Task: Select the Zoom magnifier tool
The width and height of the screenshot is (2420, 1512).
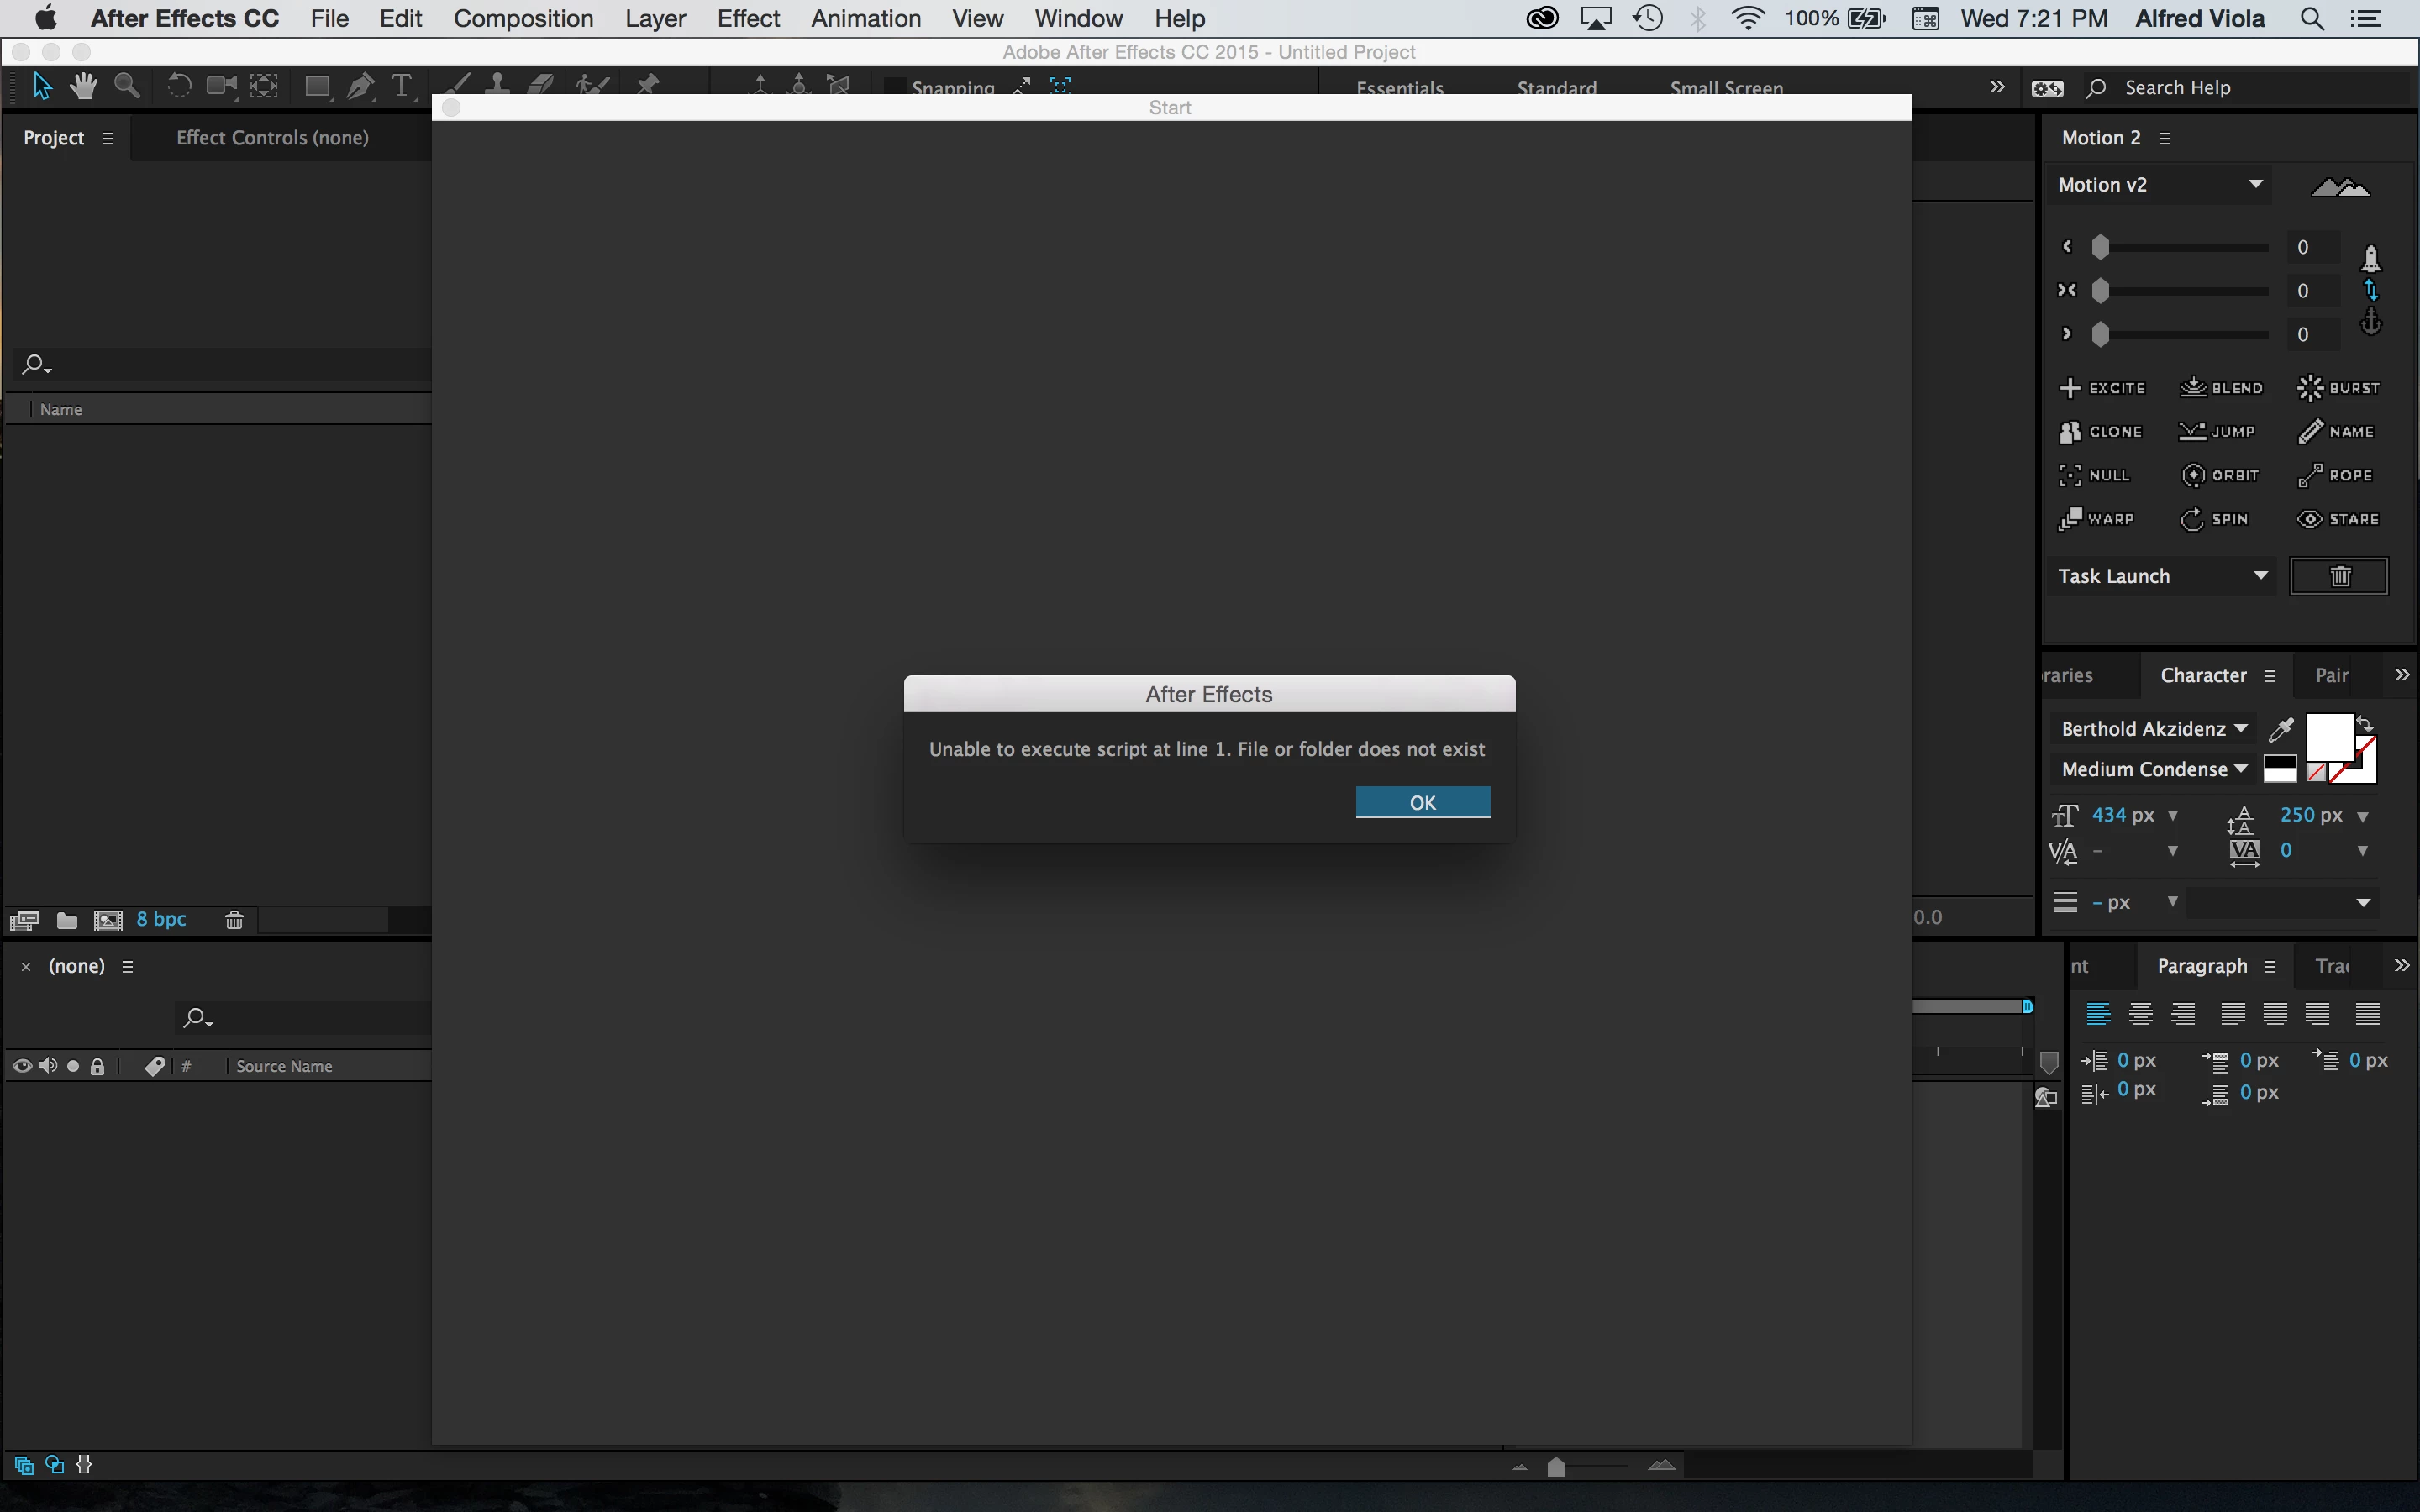Action: [x=127, y=87]
